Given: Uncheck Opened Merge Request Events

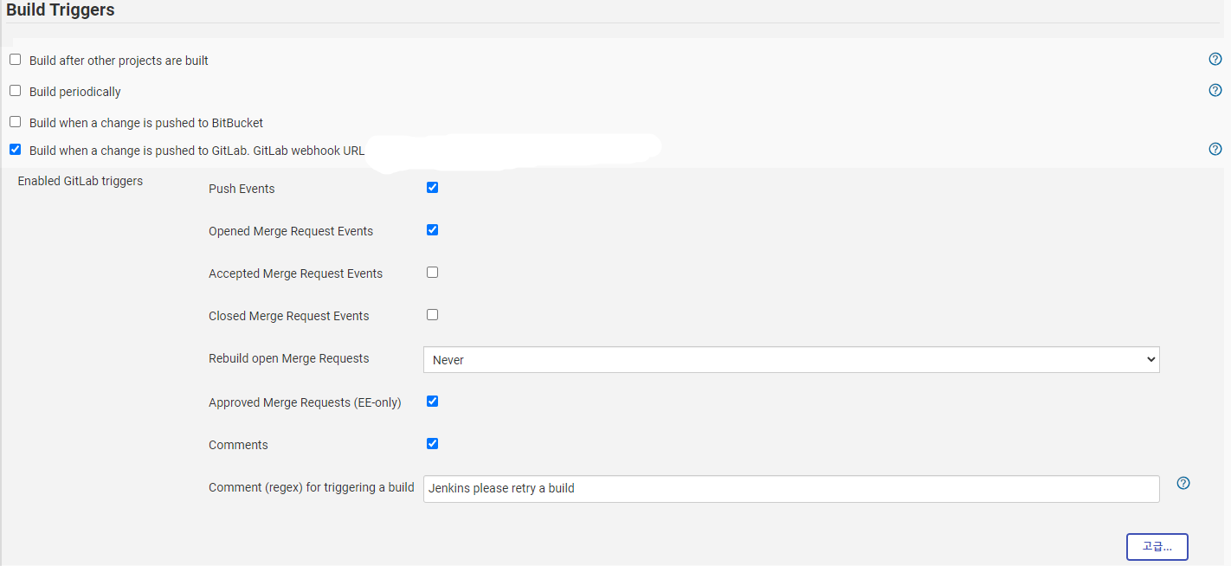Looking at the screenshot, I should [433, 229].
